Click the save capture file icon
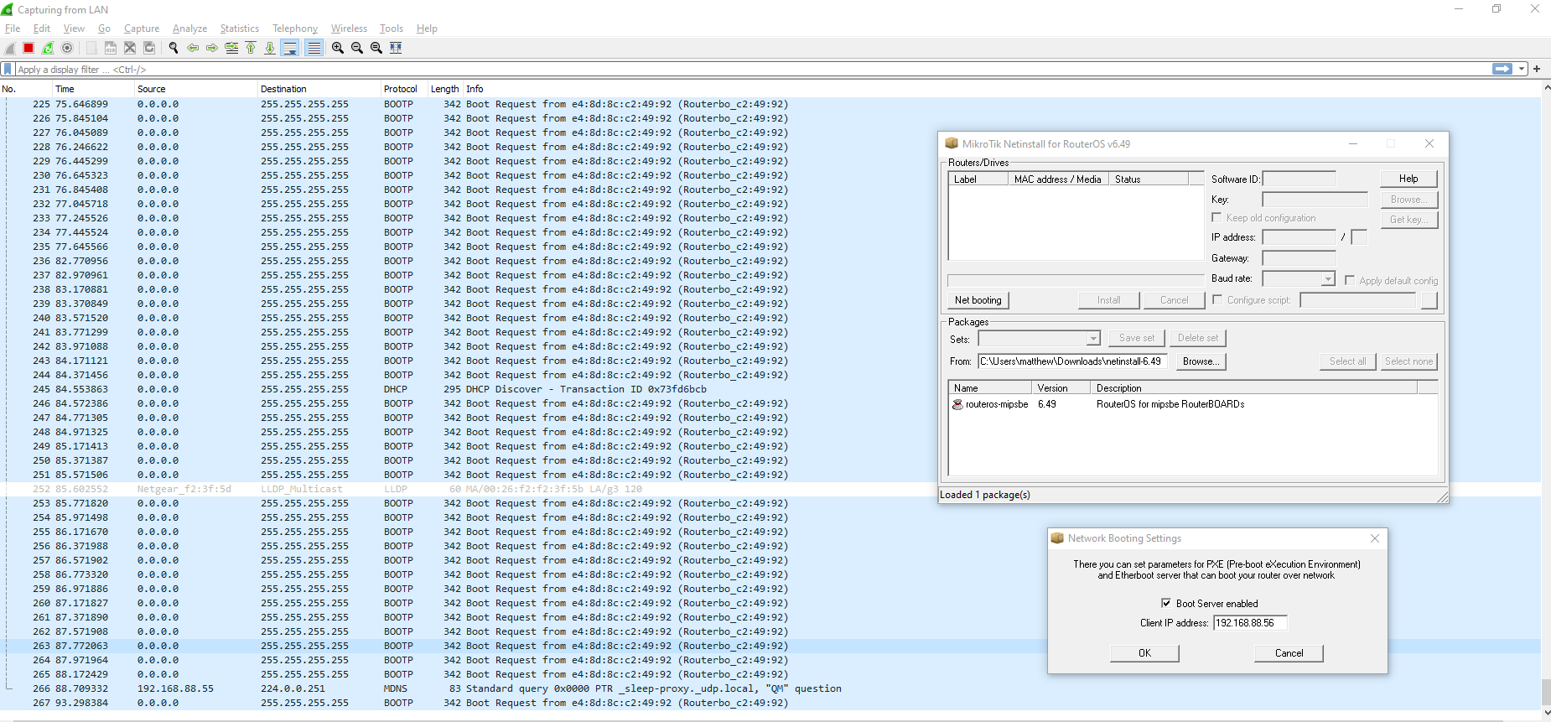Viewport: 1551px width, 722px height. pos(111,48)
